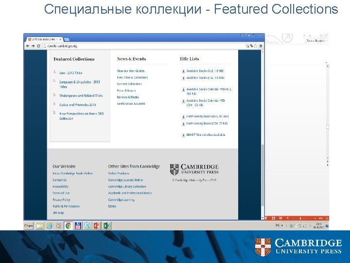The height and width of the screenshot is (263, 350).
Task: Click the blocked pop-up icon in address bar
Action: [247, 46]
